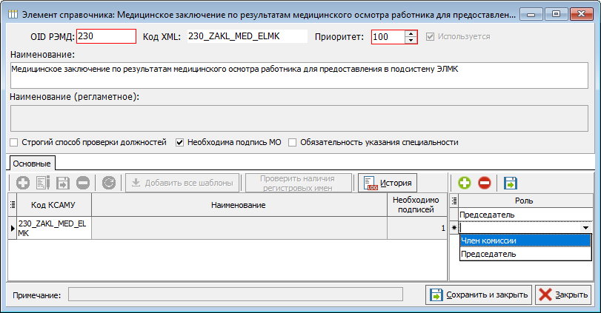Choose Председатель option in the dropdown list
601x313 pixels.
click(524, 254)
